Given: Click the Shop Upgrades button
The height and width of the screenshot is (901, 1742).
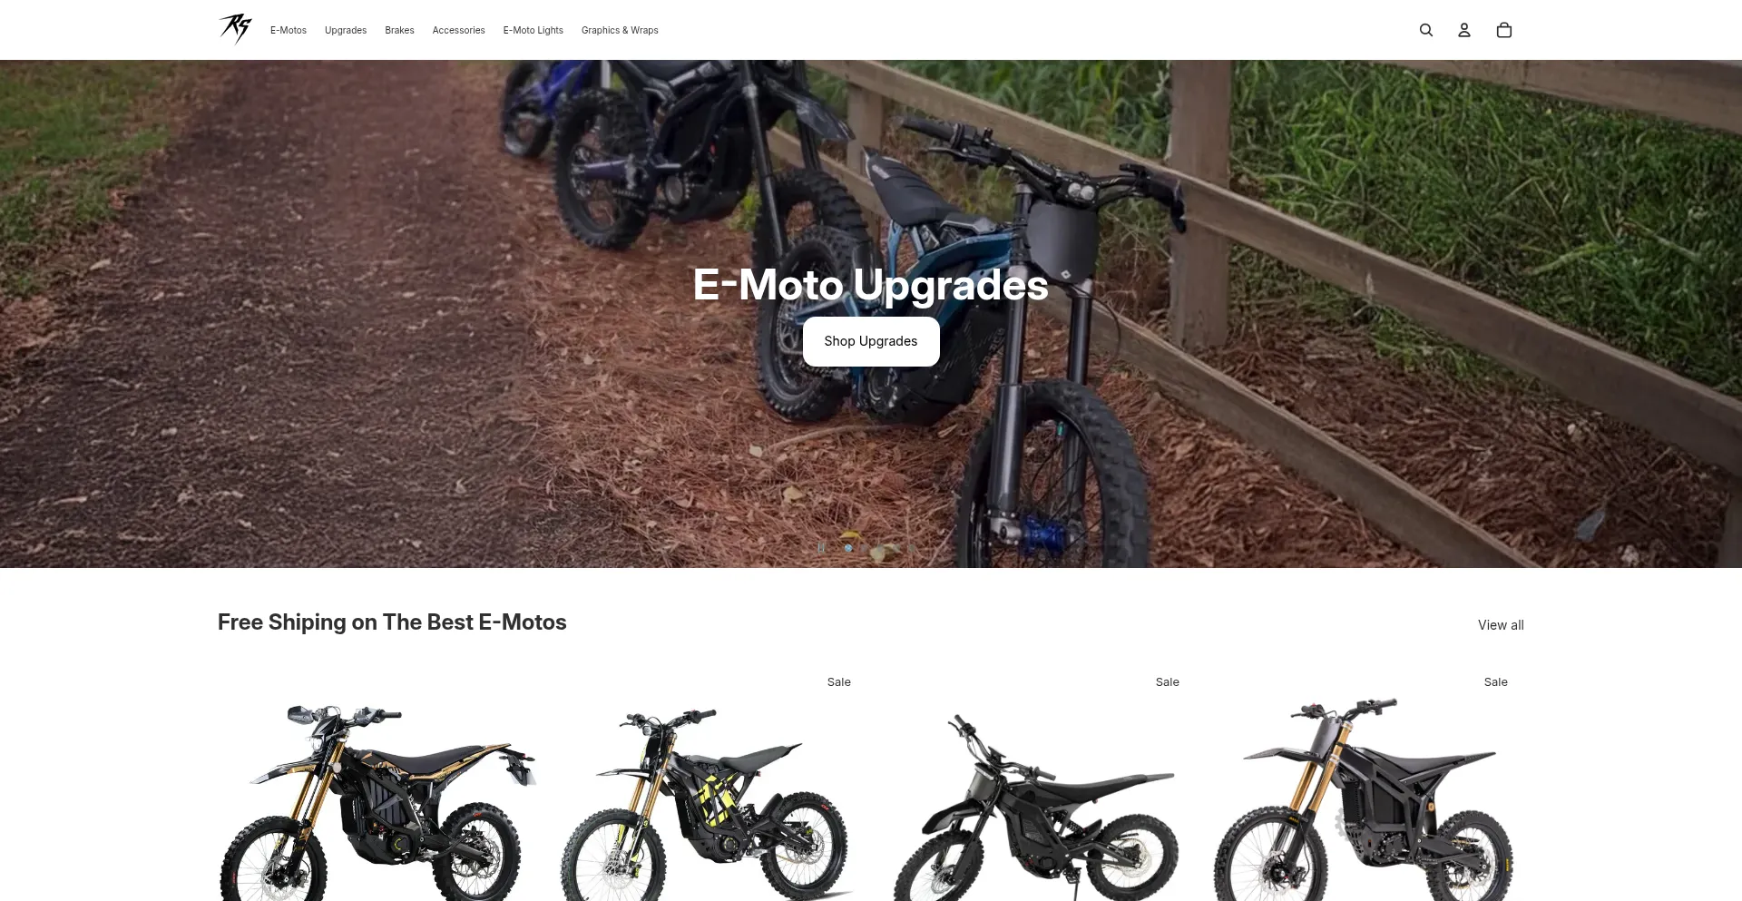Looking at the screenshot, I should pos(871,341).
